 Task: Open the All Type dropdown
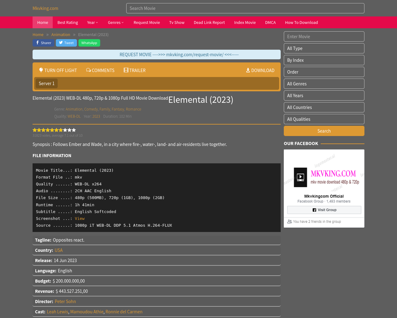coord(324,48)
